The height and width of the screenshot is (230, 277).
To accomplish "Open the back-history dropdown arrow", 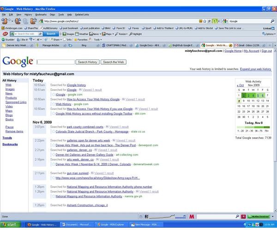I will click(x=12, y=21).
